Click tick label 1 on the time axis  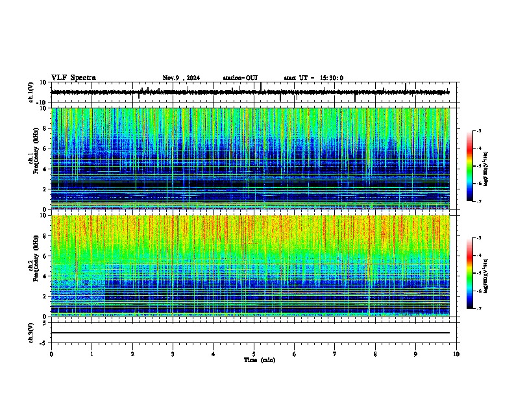[x=92, y=354]
